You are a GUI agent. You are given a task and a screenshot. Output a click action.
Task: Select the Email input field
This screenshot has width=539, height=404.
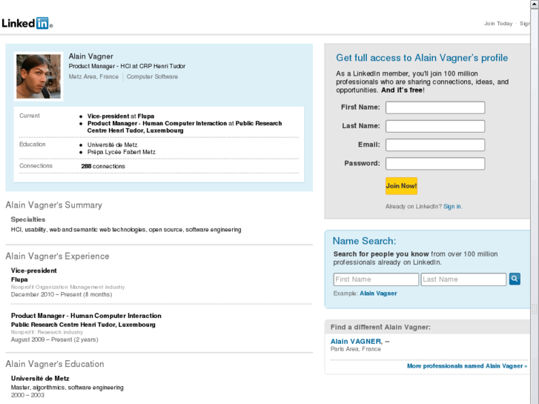coord(435,145)
